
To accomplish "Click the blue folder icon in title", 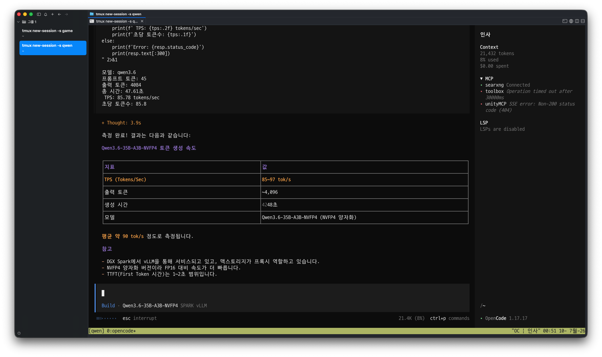I will point(92,14).
